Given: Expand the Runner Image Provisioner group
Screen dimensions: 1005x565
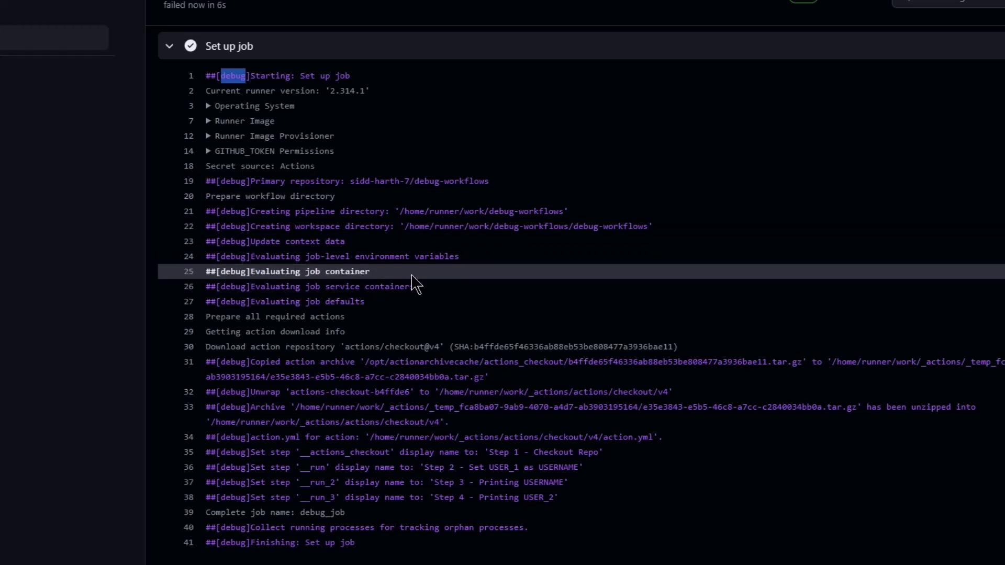Looking at the screenshot, I should point(208,136).
